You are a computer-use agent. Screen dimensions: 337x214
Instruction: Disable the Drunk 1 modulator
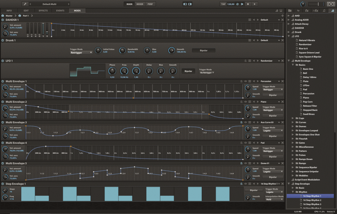3,40
